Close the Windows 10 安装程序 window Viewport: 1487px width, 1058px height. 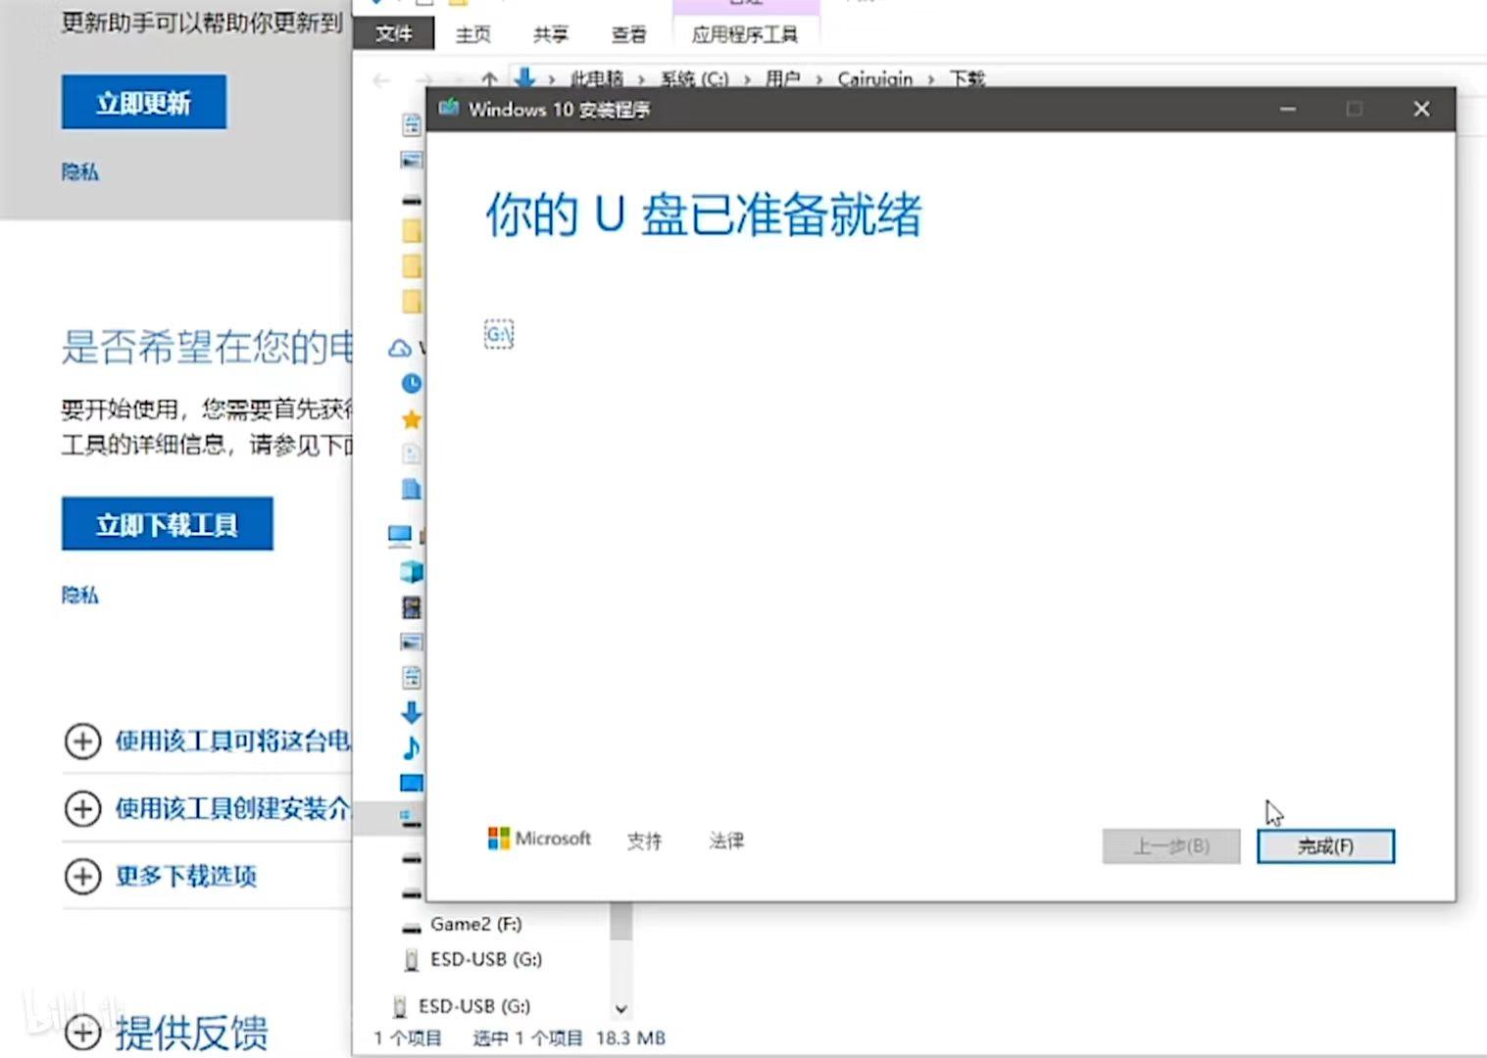1421,109
